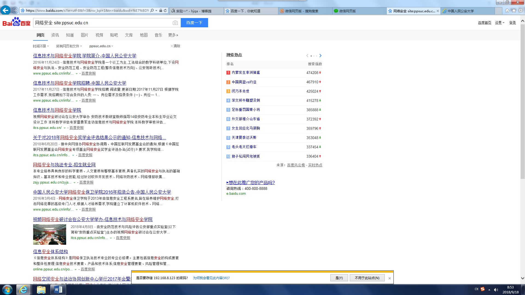Open the 中国人民公安大学 browser tab
This screenshot has width=525, height=295.
tap(460, 11)
